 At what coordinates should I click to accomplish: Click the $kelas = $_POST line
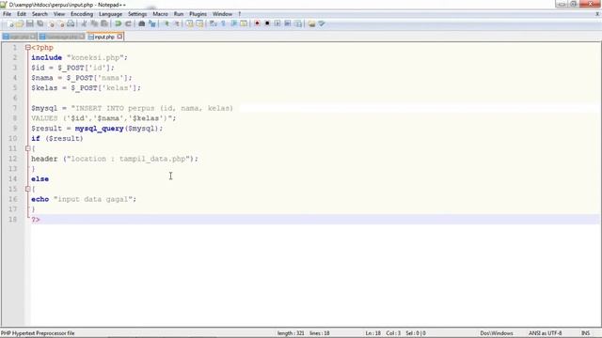tap(86, 87)
